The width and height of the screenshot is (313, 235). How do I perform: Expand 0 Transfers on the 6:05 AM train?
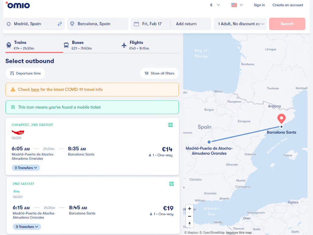[26, 168]
